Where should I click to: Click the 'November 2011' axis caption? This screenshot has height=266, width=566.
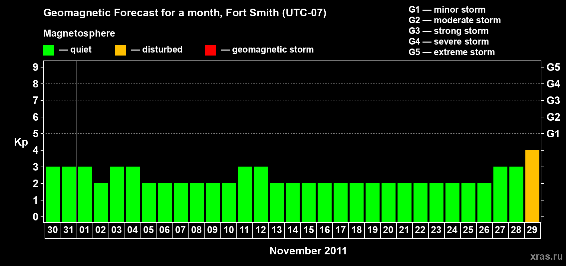[x=308, y=251]
